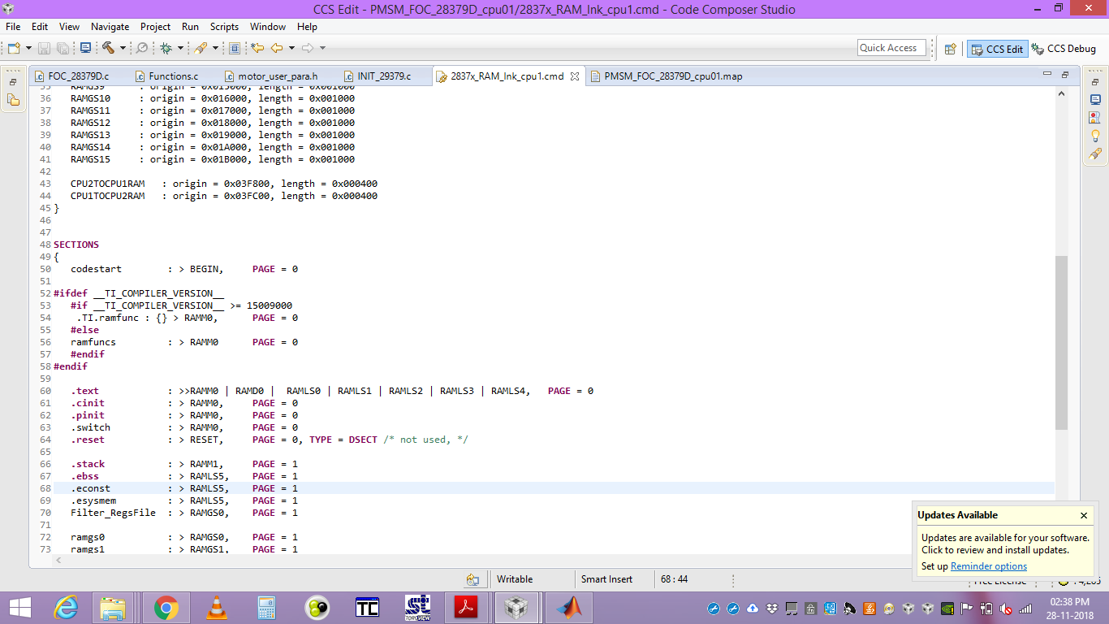Click the Save All toolbar icon

tap(63, 48)
